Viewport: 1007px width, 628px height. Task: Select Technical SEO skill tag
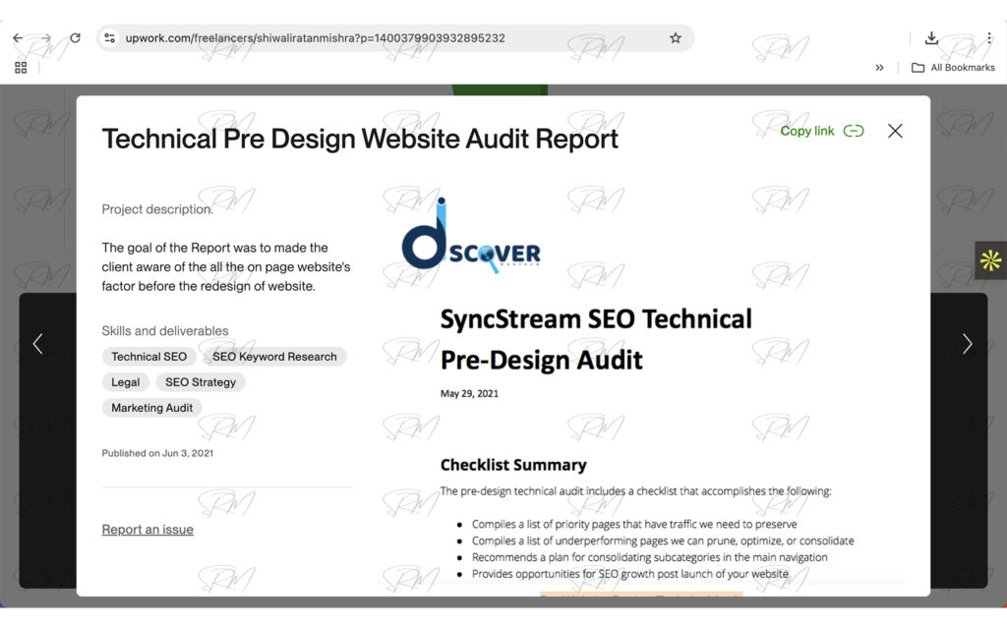pyautogui.click(x=149, y=357)
